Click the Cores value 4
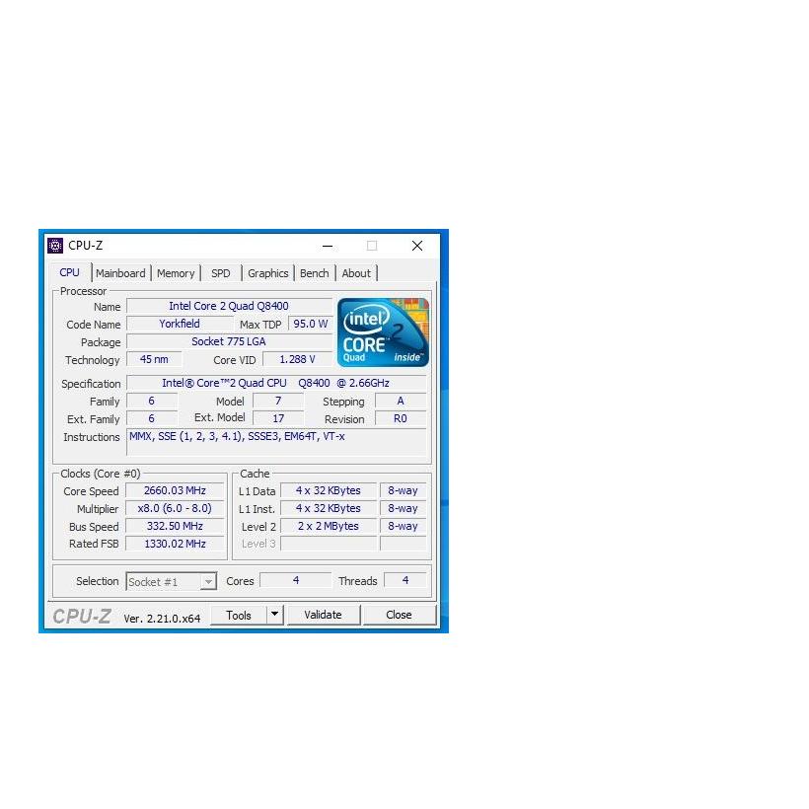 click(296, 580)
